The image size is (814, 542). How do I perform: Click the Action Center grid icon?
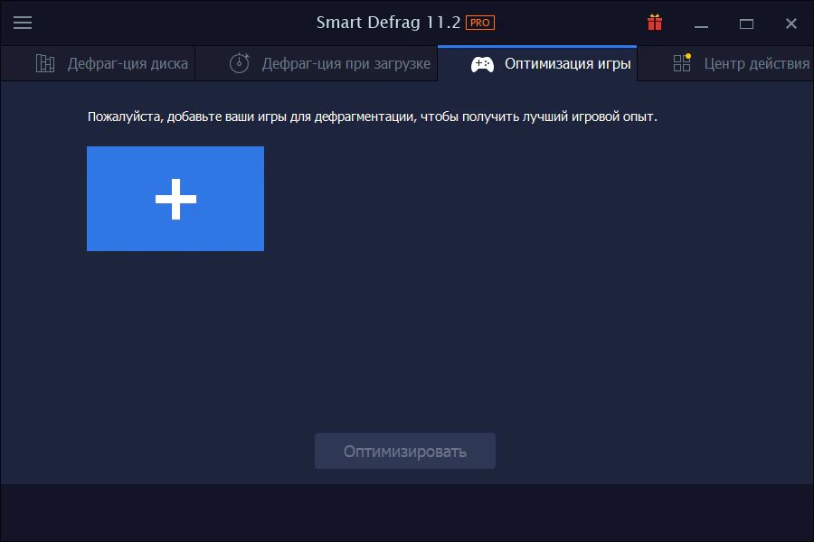[682, 63]
